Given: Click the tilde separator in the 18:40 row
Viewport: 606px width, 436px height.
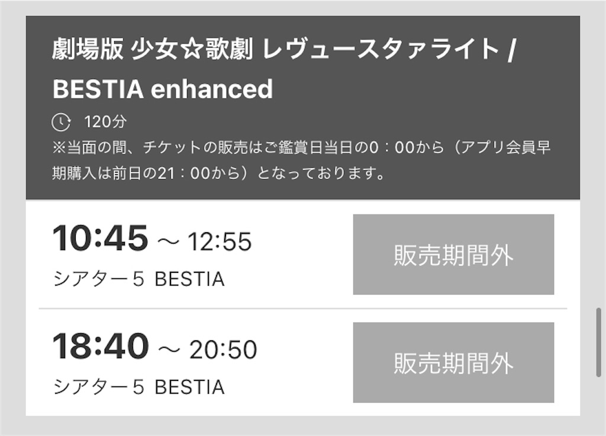Looking at the screenshot, I should pyautogui.click(x=169, y=350).
